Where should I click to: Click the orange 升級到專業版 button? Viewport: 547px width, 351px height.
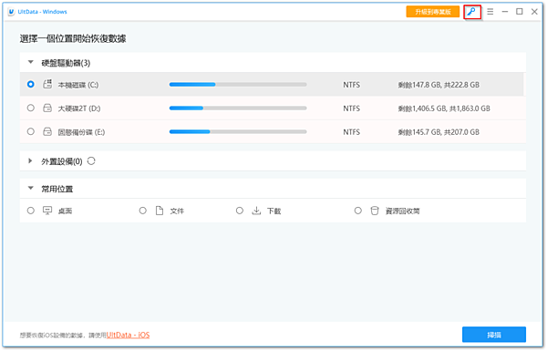click(432, 12)
